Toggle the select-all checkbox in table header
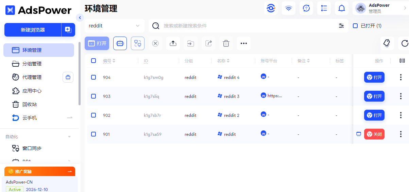Image resolution: width=409 pixels, height=192 pixels. 93,61
